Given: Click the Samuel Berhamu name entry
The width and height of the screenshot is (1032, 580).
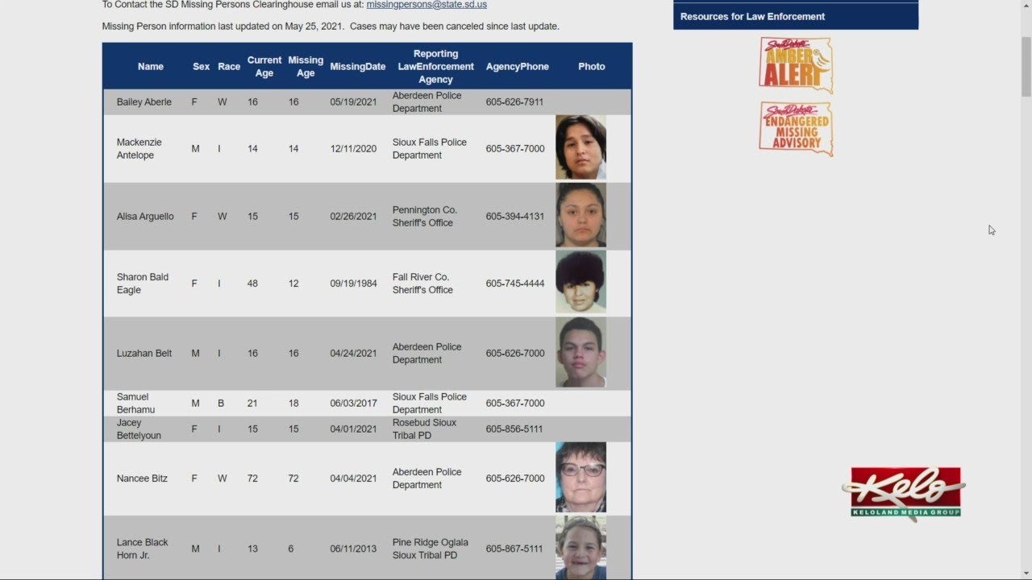Looking at the screenshot, I should (135, 403).
